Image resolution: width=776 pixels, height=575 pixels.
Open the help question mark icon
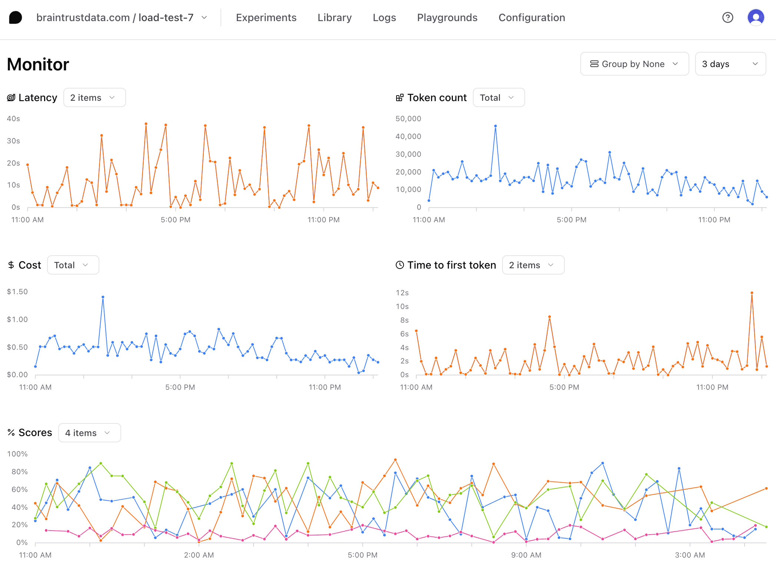(x=727, y=17)
